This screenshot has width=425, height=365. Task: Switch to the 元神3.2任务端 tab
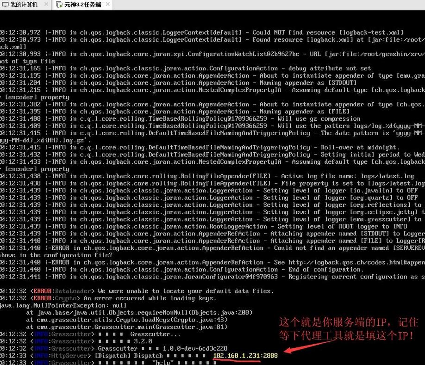(82, 5)
